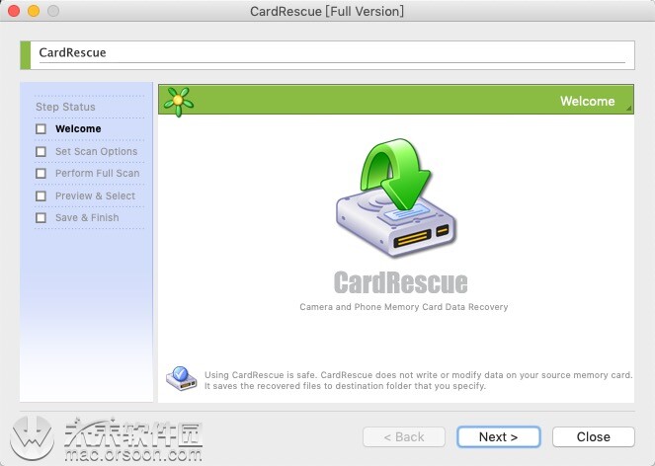The width and height of the screenshot is (655, 466).
Task: Select the Perform Full Scan step label
Action: pos(98,174)
